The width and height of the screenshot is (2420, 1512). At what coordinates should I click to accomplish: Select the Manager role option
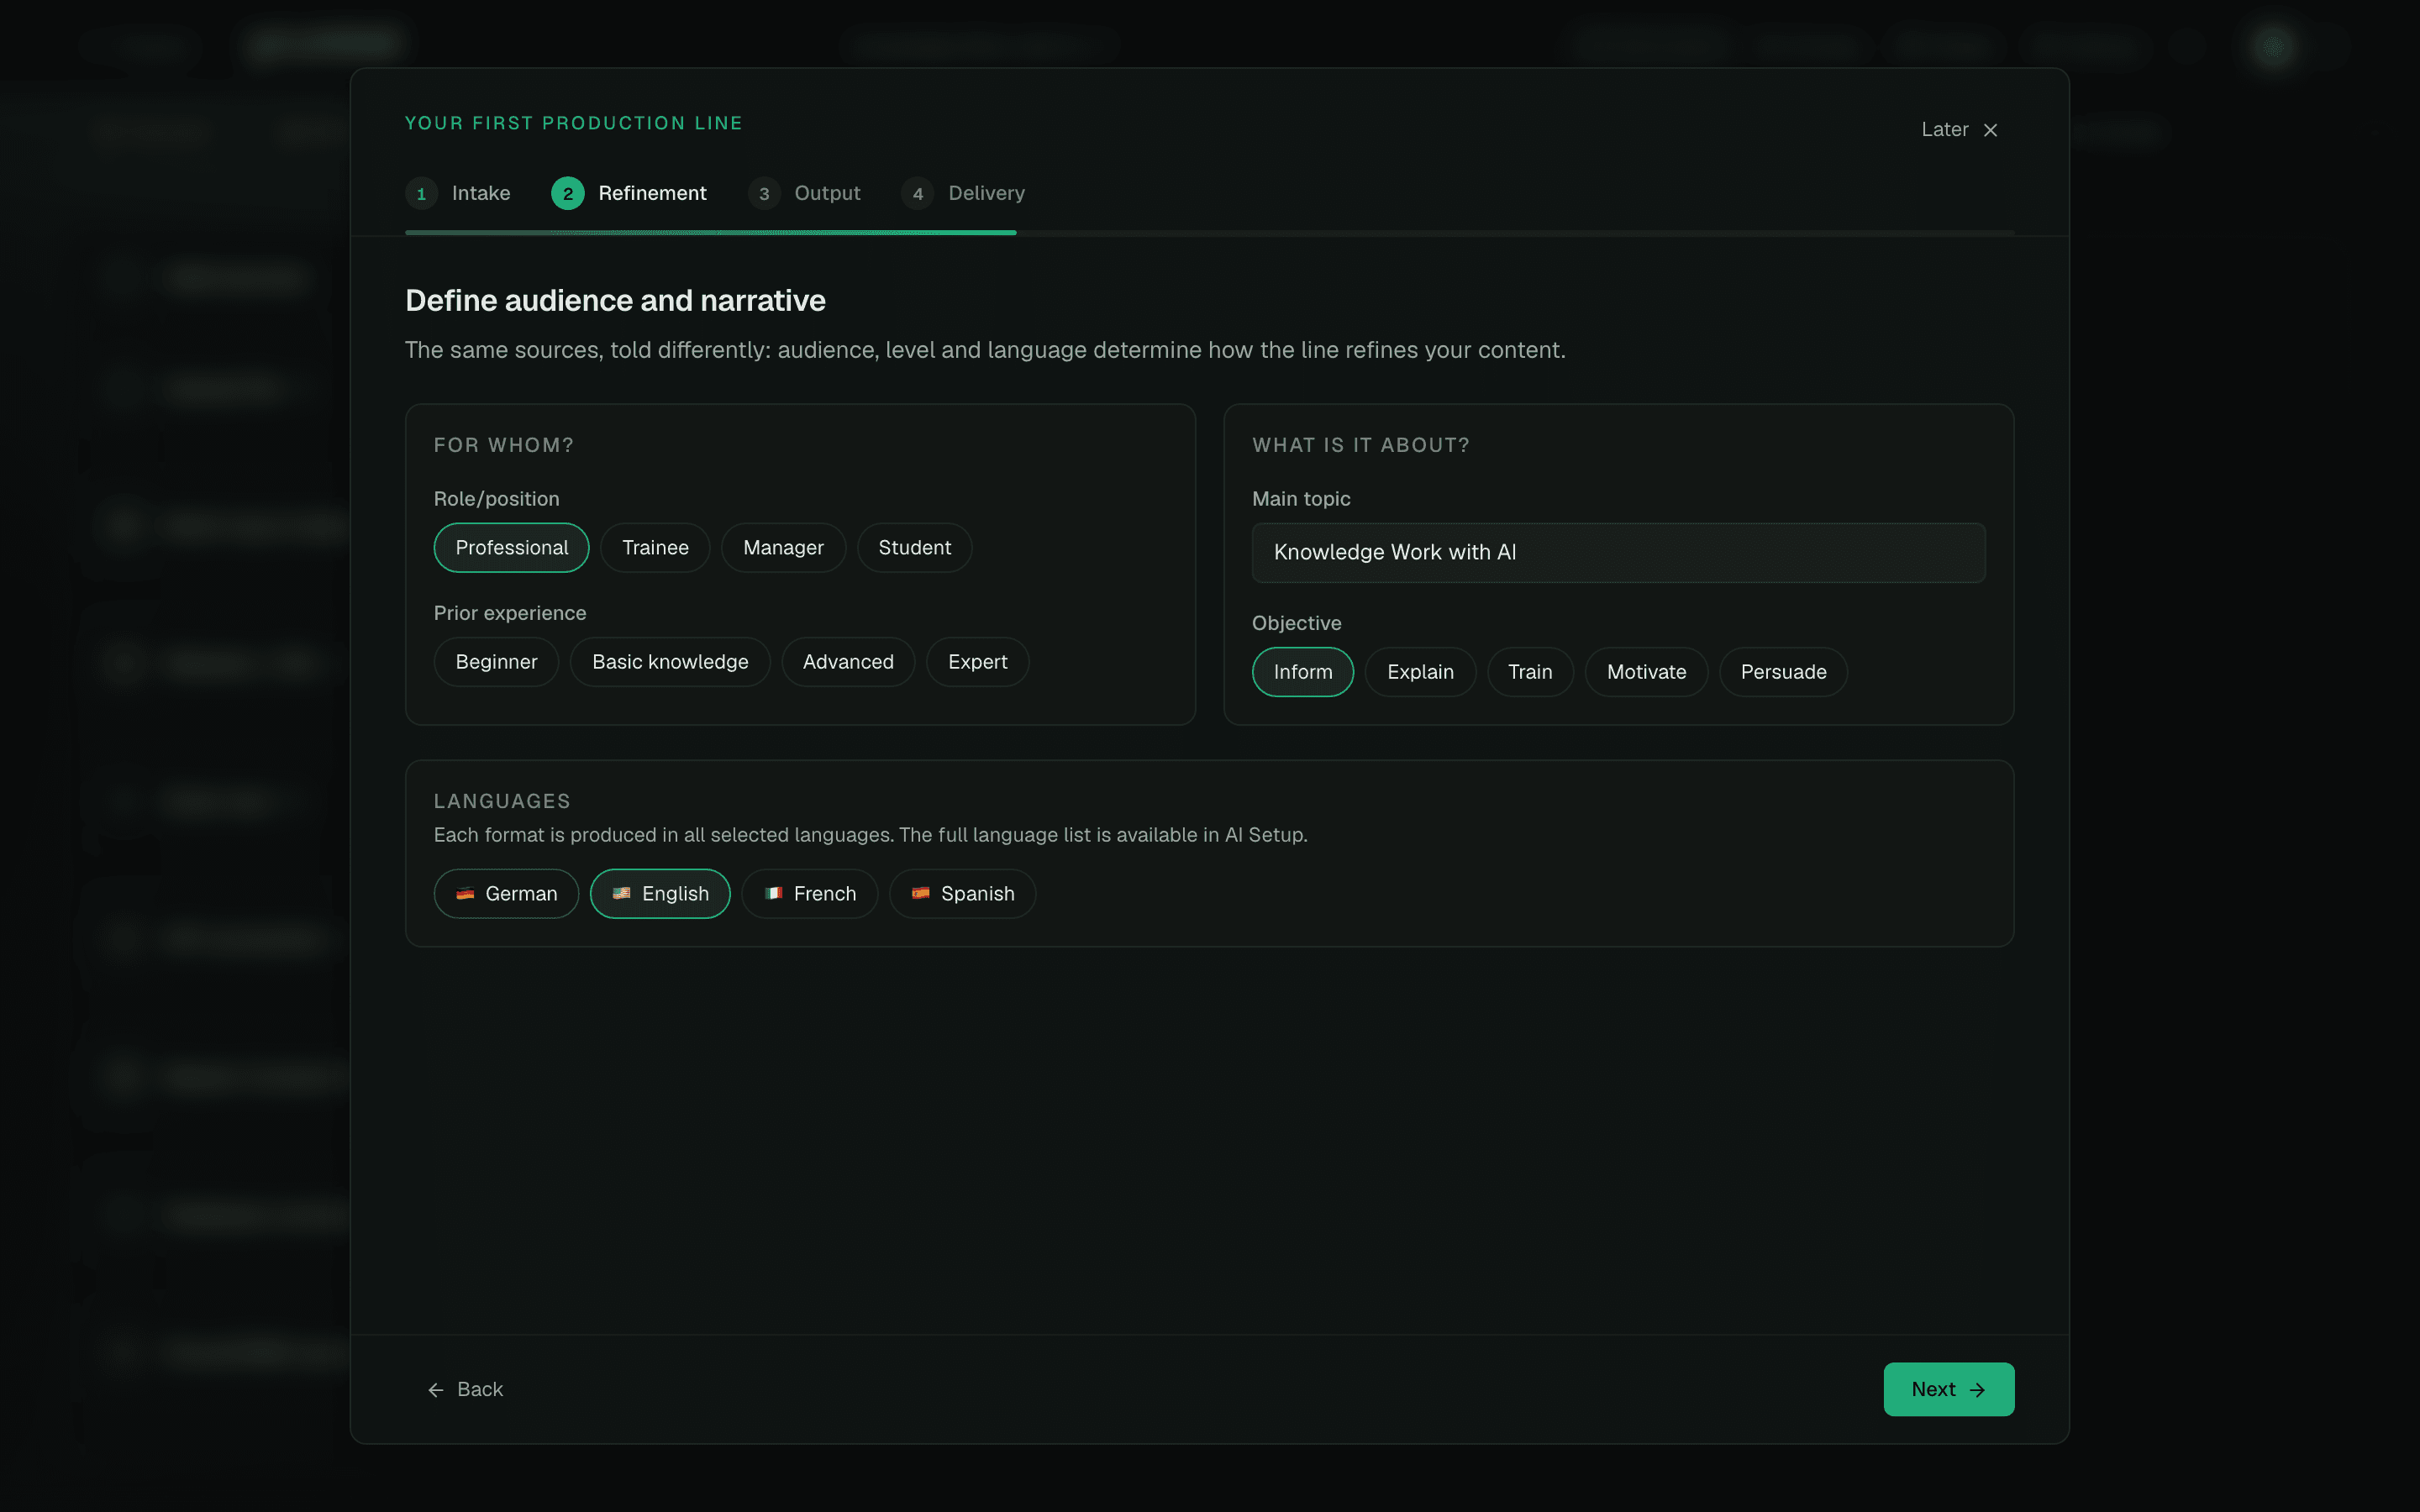(783, 548)
